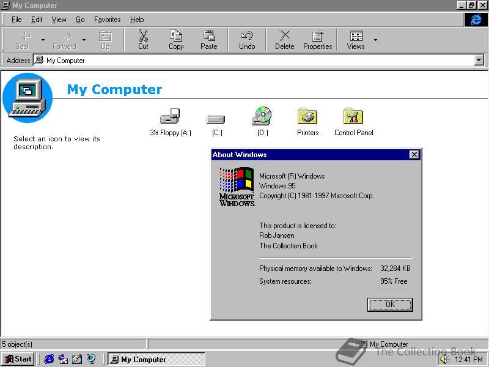Click the Internet Explorer logo throbber
Viewport: 489px width, 367px height.
(x=476, y=20)
